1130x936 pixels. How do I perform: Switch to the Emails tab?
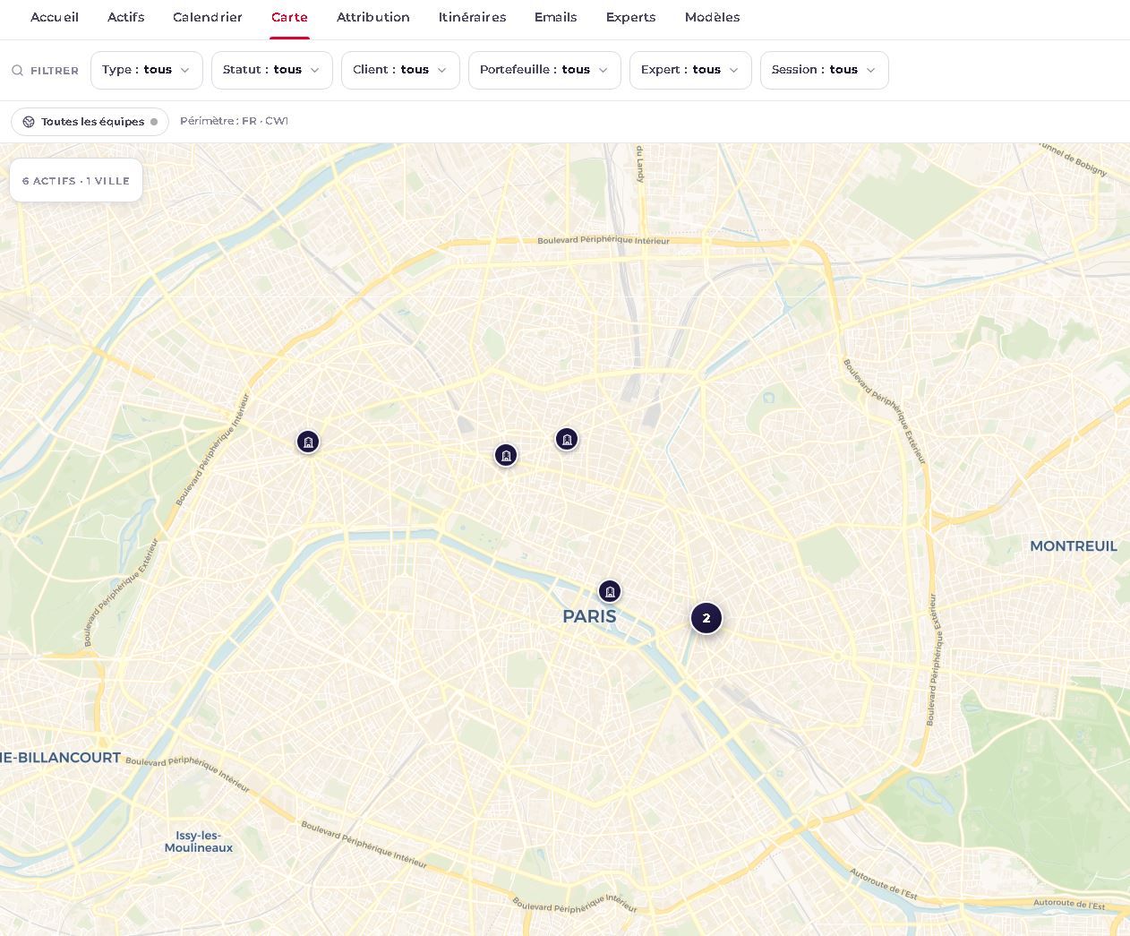555,17
